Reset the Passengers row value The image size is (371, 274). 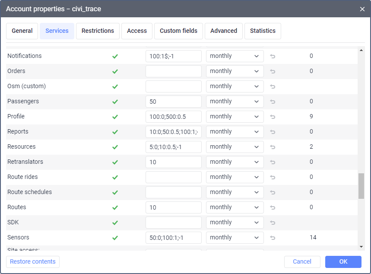point(273,102)
